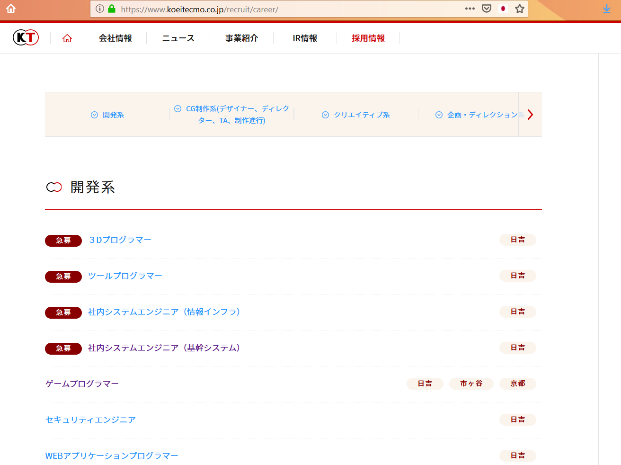The height and width of the screenshot is (465, 621).
Task: Click 急募 badge on 基幹システム engineer row
Action: (x=63, y=349)
